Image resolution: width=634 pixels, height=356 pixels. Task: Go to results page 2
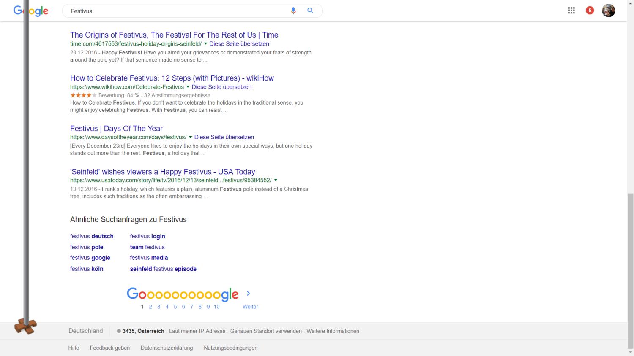[150, 307]
